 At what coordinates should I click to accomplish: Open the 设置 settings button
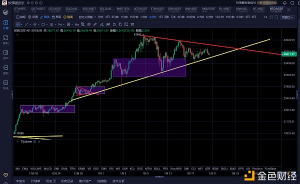tap(33, 17)
